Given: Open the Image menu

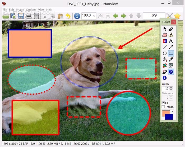Looking at the screenshot, I should [x=20, y=10].
